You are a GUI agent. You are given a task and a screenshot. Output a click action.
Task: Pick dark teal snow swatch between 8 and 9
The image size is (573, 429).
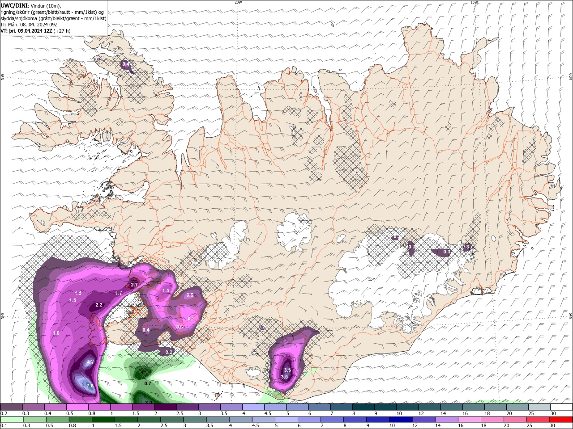(x=363, y=407)
